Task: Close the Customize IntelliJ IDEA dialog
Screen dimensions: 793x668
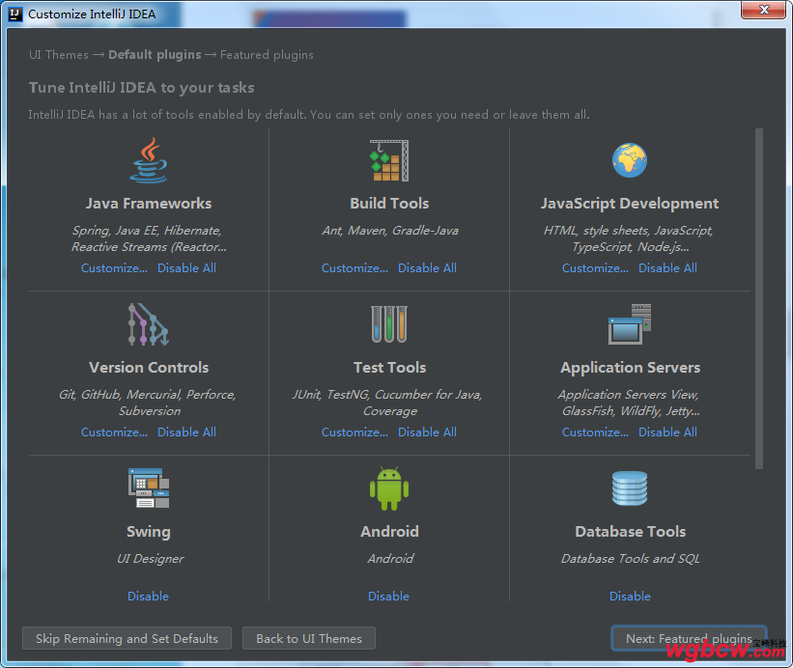Action: click(x=764, y=10)
